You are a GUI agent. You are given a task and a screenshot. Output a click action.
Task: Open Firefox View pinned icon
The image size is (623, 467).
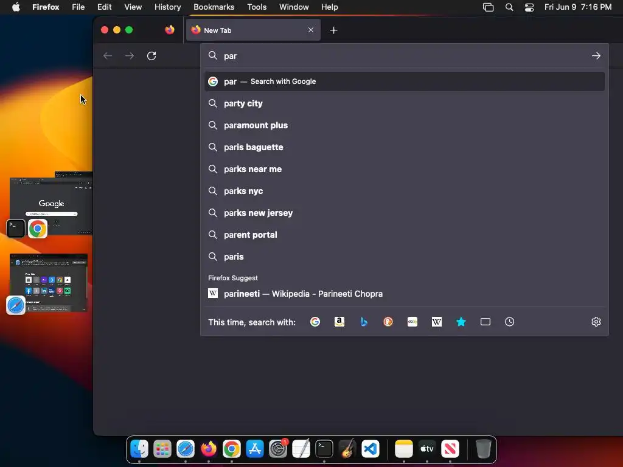pyautogui.click(x=170, y=30)
